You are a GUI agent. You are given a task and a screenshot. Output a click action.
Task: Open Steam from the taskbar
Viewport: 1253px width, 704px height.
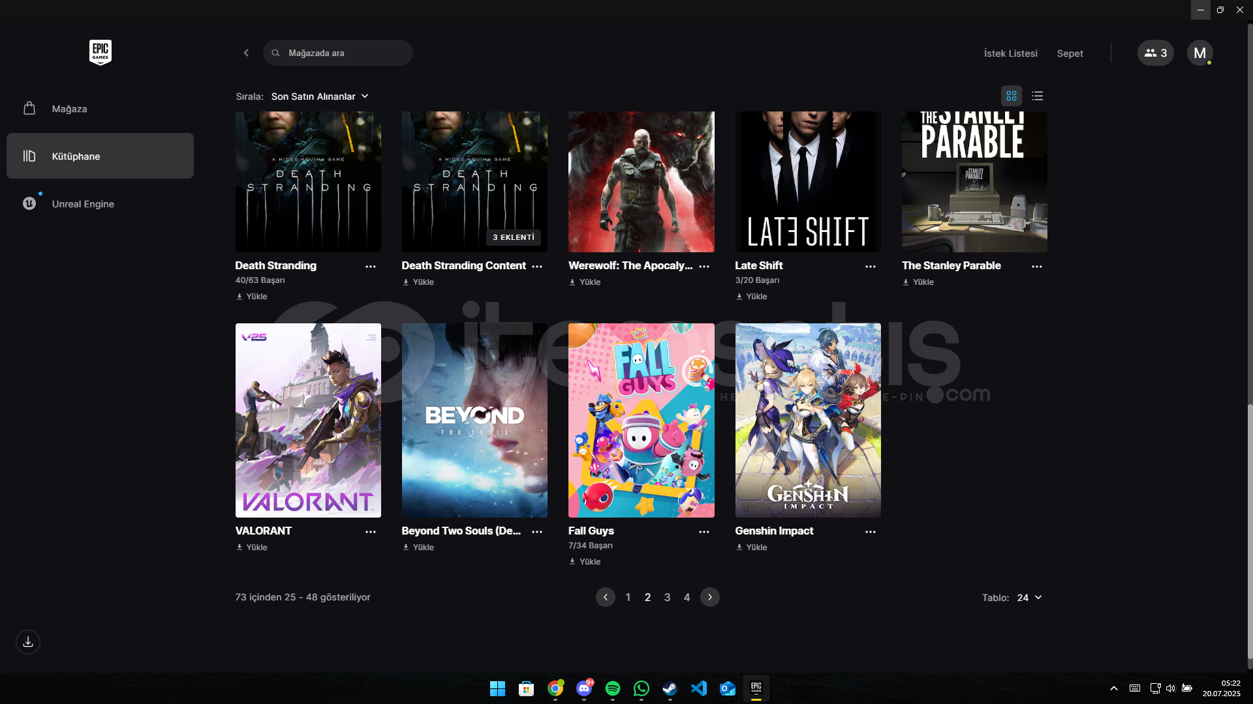point(670,688)
